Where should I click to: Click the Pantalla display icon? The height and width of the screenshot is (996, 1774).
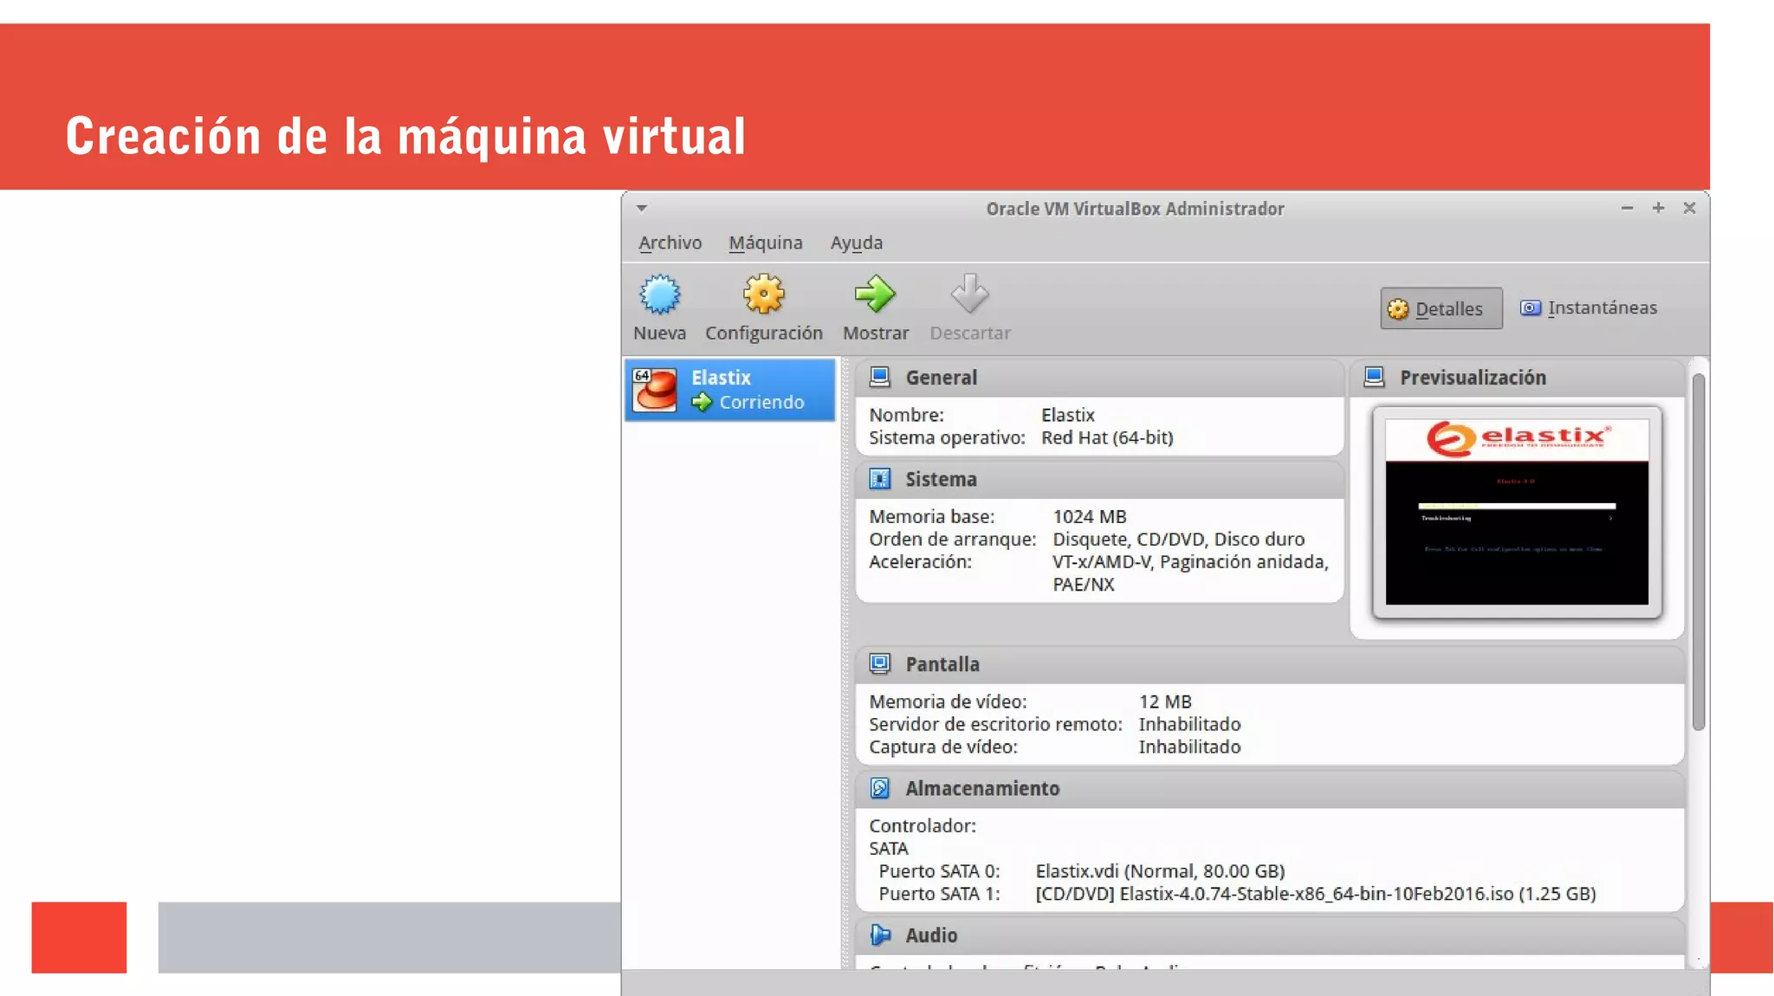pyautogui.click(x=880, y=664)
